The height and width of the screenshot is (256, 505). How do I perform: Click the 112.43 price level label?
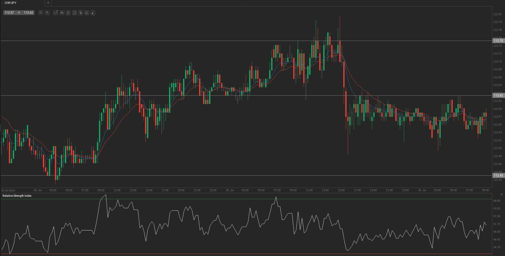click(x=498, y=175)
